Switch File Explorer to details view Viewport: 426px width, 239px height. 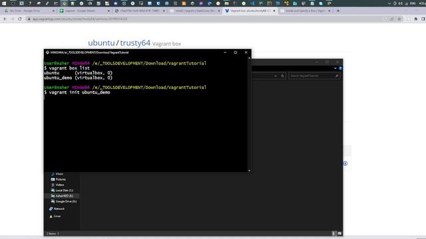point(334,233)
